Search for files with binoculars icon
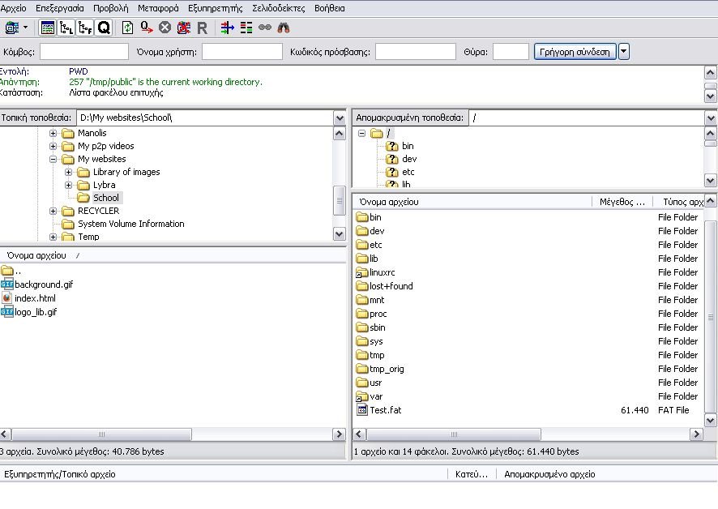Screen dimensions: 718x509 click(x=284, y=28)
